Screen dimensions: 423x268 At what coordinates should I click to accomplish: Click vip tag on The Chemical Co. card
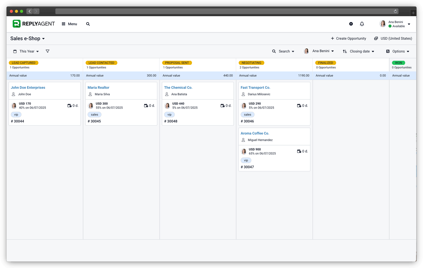[169, 115]
